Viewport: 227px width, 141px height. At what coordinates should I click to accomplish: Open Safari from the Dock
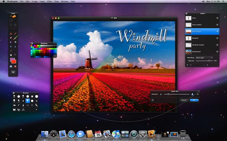click(71, 134)
